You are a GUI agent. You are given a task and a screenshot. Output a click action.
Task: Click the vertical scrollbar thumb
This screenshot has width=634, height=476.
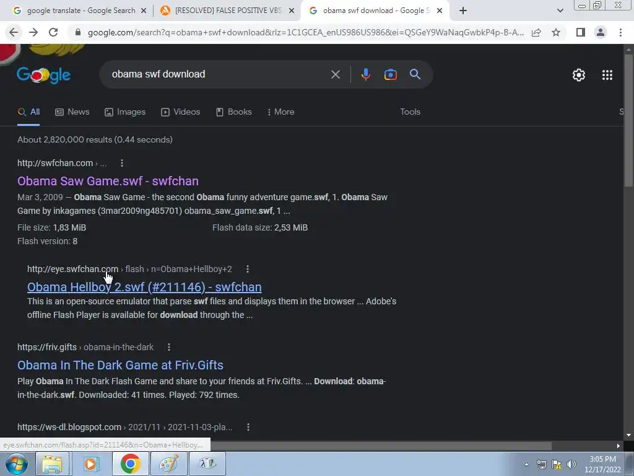(629, 120)
